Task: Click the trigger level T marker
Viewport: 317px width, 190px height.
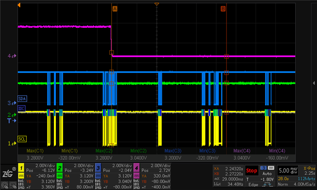Action: point(12,121)
